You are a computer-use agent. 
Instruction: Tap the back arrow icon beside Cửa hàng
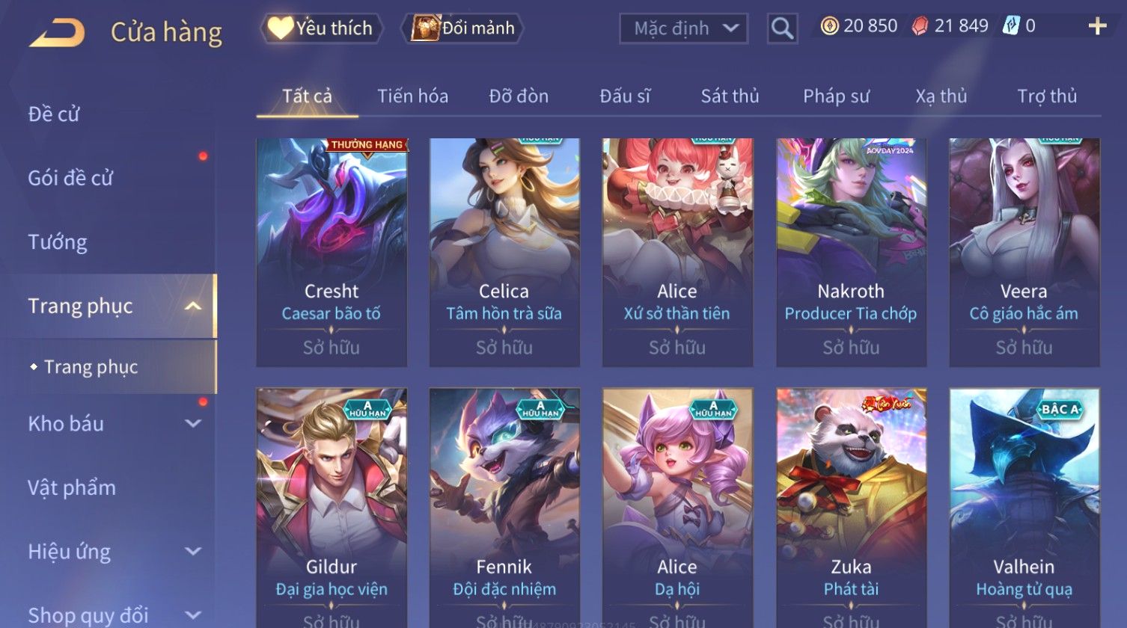57,33
